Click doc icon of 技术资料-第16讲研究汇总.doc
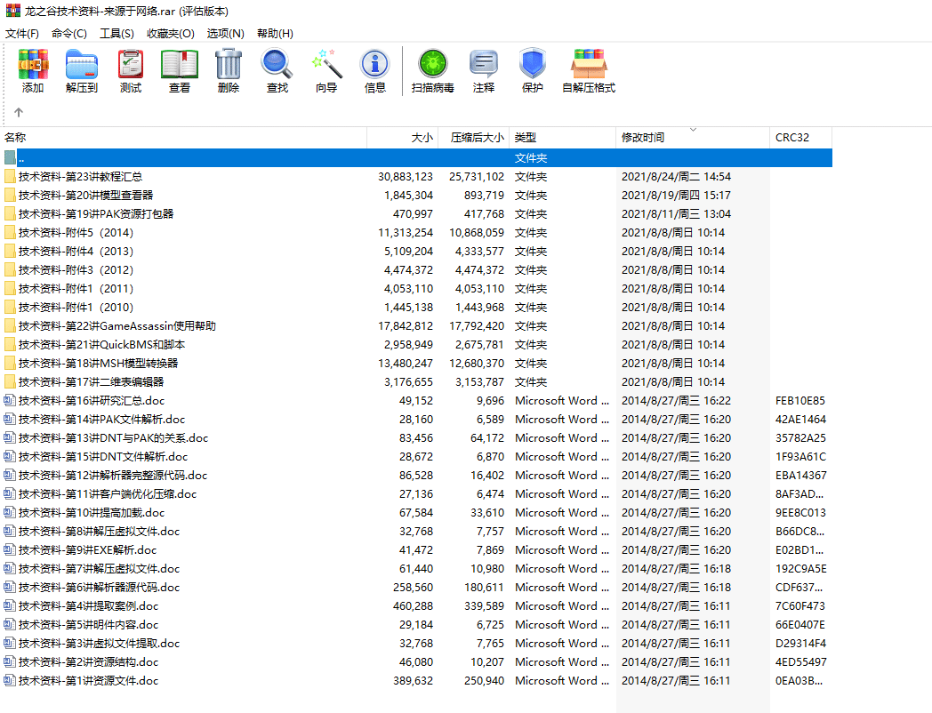Screen dimensions: 932x713 click(10, 400)
